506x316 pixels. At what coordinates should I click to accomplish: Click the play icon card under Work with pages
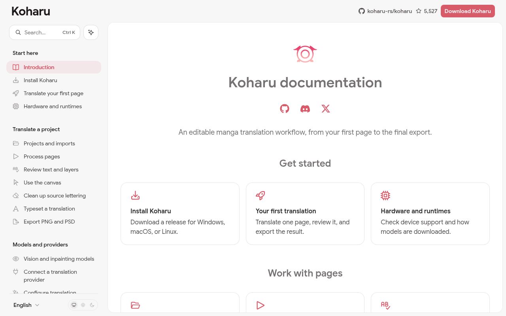(305, 302)
